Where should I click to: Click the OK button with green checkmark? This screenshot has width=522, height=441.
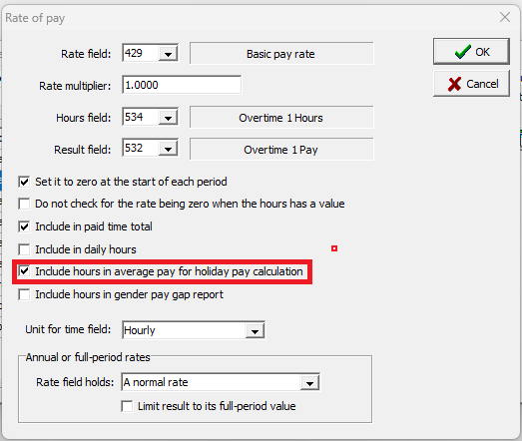pyautogui.click(x=471, y=52)
